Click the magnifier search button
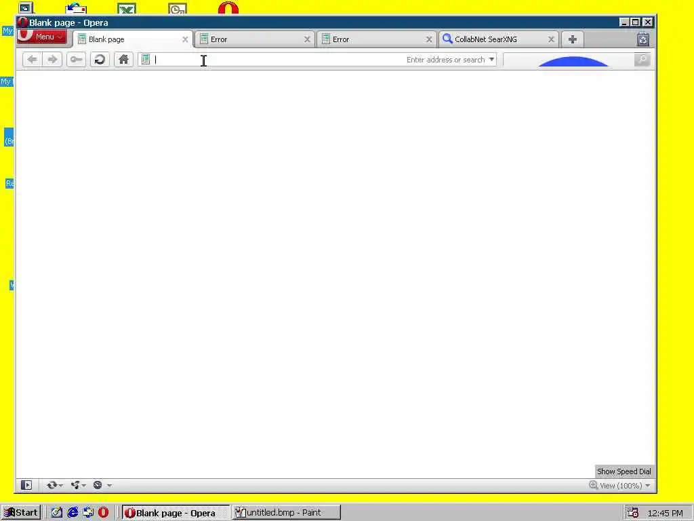 [x=642, y=60]
